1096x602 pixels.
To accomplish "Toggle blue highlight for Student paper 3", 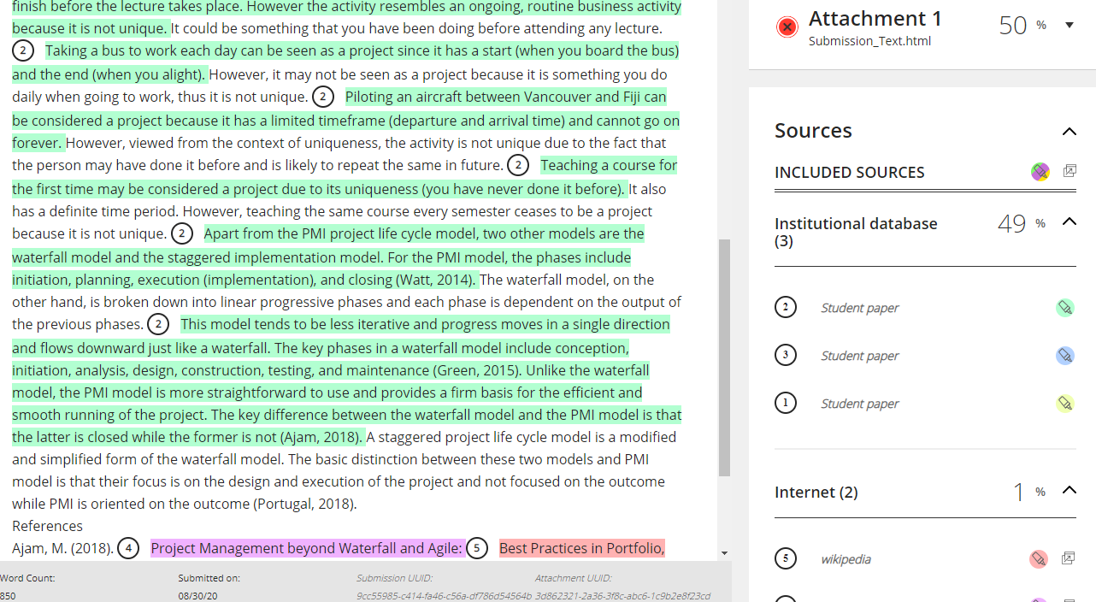I will (x=1064, y=356).
